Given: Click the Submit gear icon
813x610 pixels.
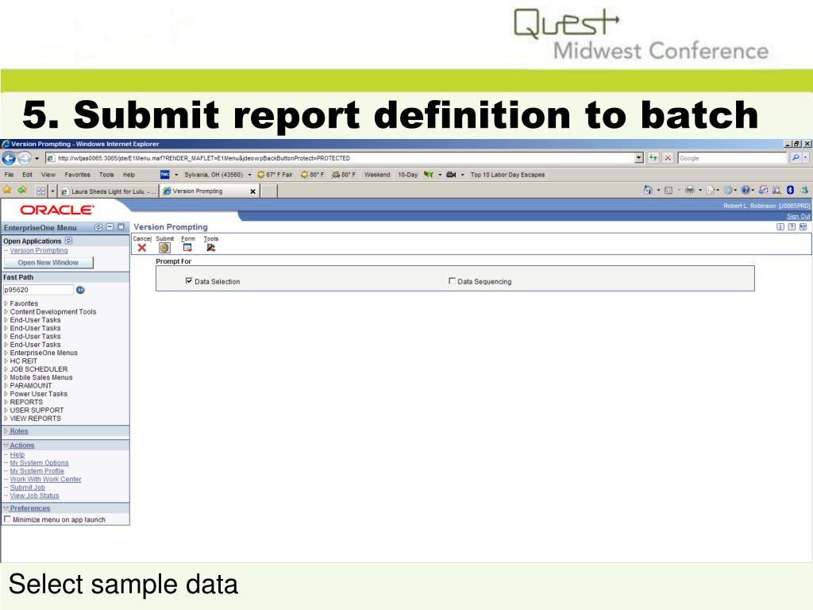Looking at the screenshot, I should [x=164, y=248].
